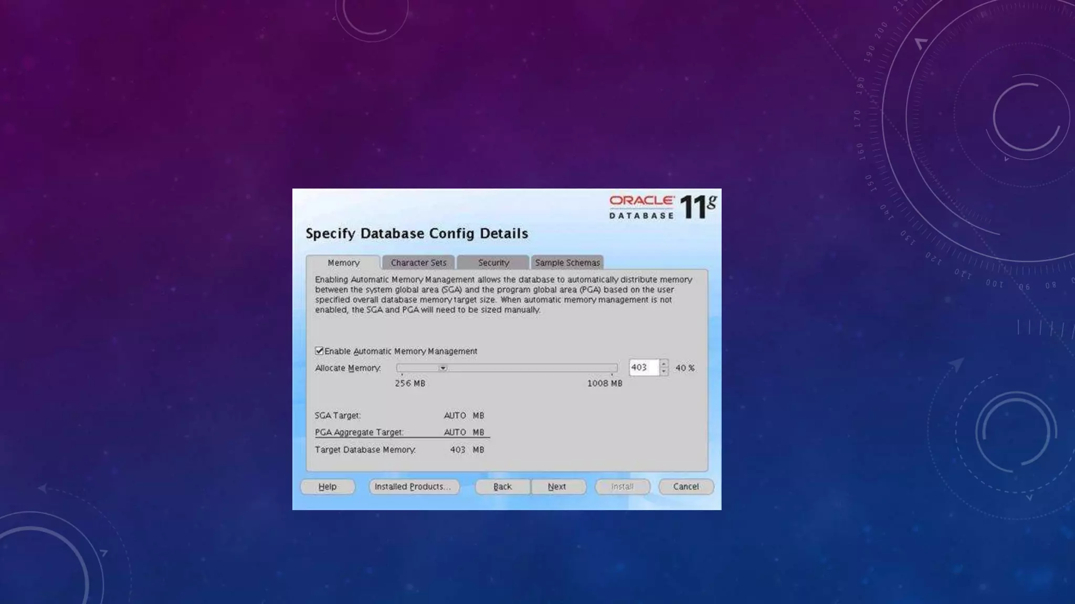The width and height of the screenshot is (1075, 604).
Task: Open the Sample Schemas tab
Action: tap(567, 263)
